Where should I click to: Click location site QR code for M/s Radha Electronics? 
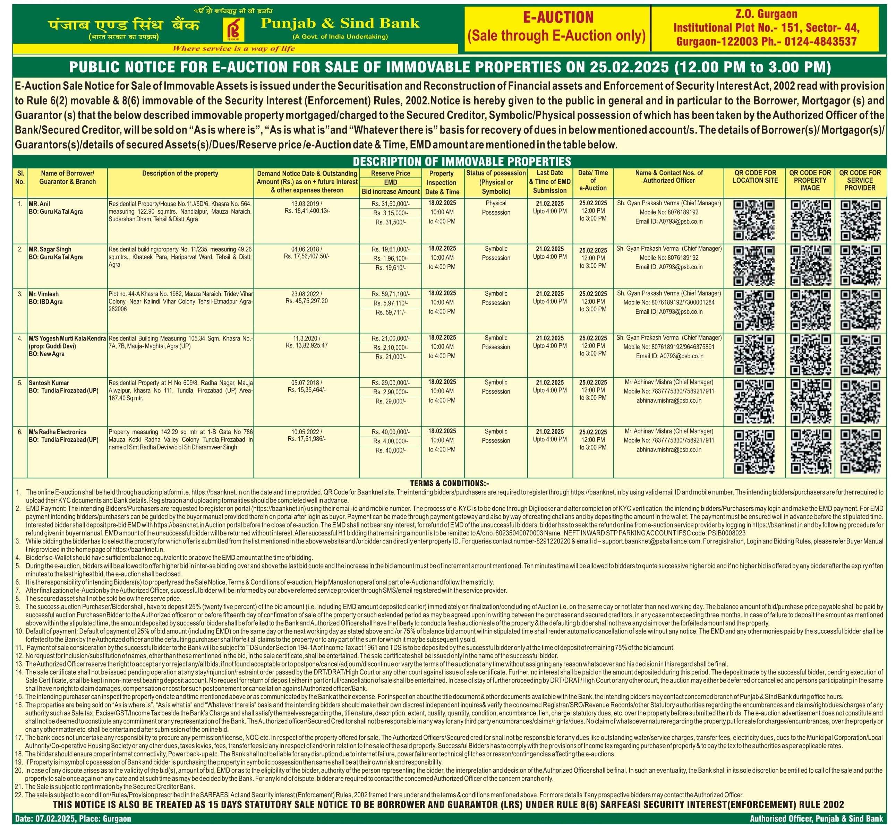[754, 451]
